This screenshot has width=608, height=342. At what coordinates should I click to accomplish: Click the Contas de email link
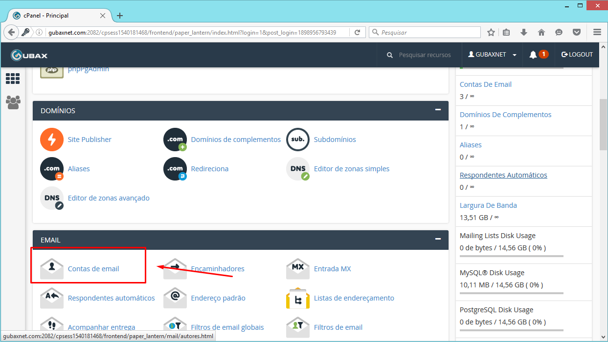[x=93, y=269]
